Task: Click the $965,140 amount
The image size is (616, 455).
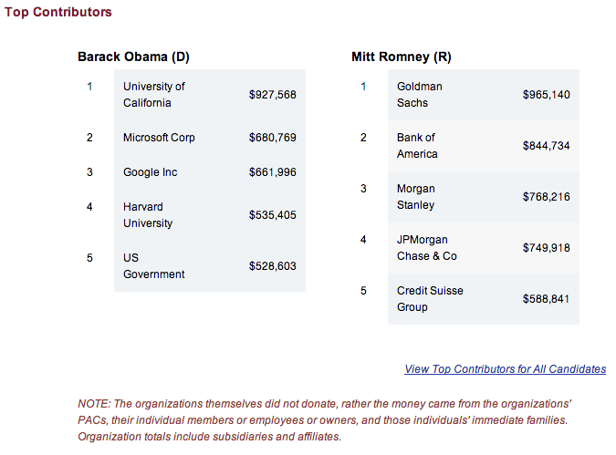Action: pyautogui.click(x=546, y=95)
